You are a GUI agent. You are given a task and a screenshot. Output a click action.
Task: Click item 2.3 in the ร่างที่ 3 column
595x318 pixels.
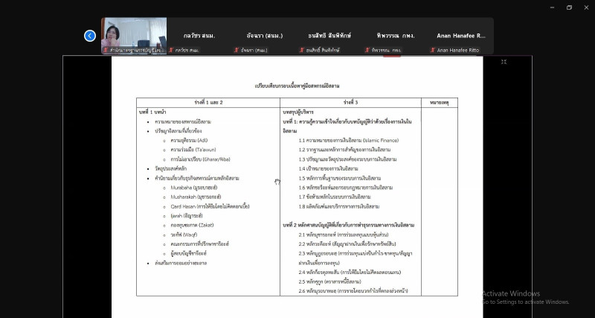[x=356, y=258]
